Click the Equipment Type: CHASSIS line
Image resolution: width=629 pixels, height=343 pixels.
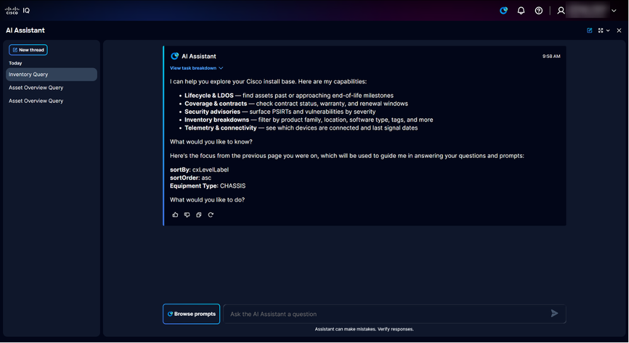[207, 186]
